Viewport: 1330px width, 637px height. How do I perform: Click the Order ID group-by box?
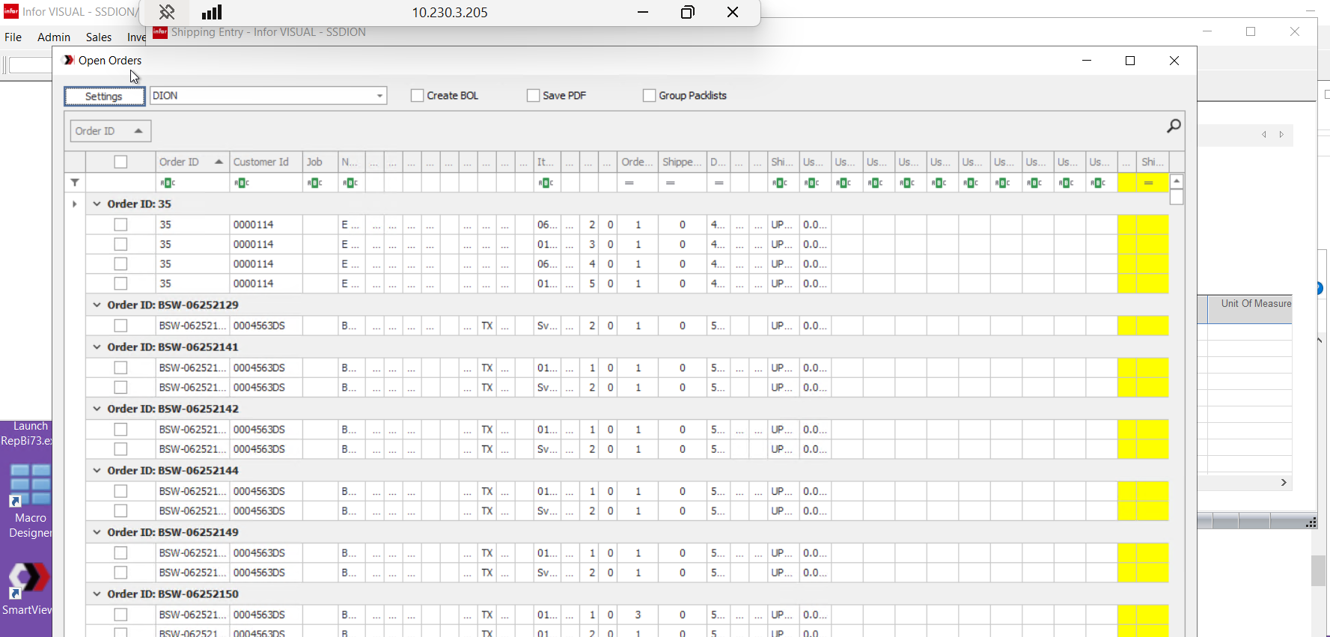pyautogui.click(x=111, y=131)
